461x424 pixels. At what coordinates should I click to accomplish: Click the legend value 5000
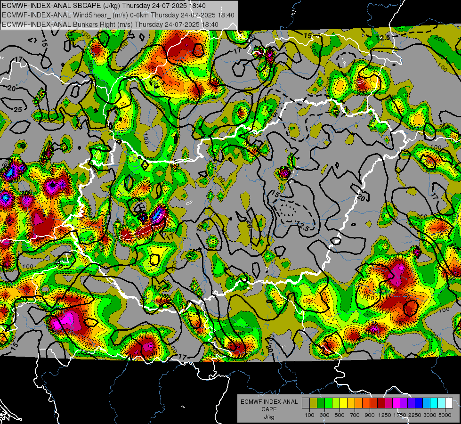pyautogui.click(x=445, y=415)
